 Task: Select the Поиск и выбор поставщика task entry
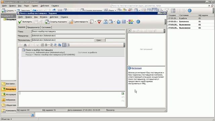(x=73, y=52)
